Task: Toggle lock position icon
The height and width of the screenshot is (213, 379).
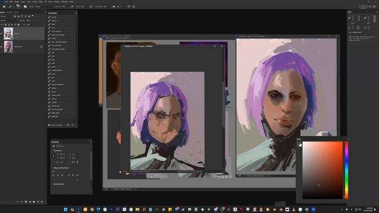Action: point(12,25)
